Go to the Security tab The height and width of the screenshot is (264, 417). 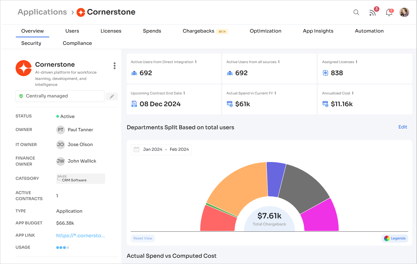click(x=31, y=43)
